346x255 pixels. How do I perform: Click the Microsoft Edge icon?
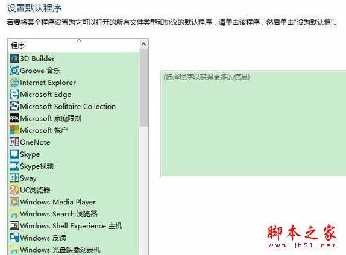14,95
